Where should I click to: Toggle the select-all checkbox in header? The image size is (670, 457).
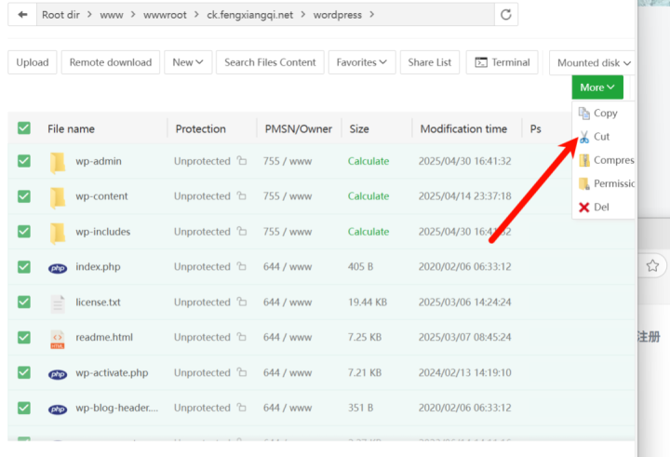pos(24,128)
